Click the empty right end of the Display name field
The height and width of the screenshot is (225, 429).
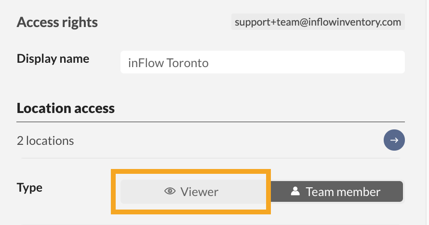pyautogui.click(x=376, y=63)
